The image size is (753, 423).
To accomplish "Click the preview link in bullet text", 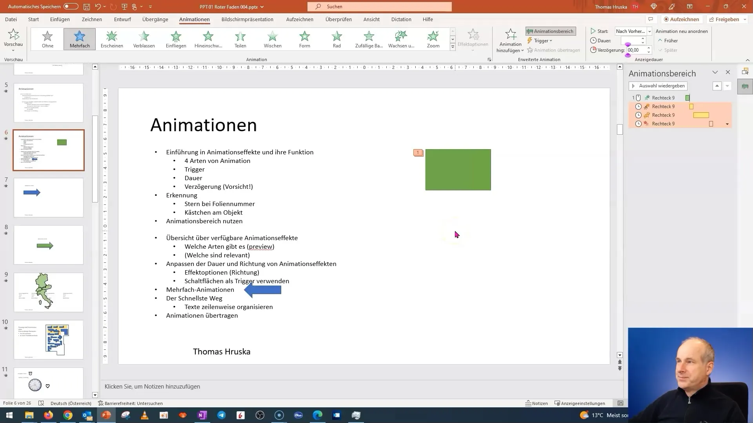I will [260, 246].
